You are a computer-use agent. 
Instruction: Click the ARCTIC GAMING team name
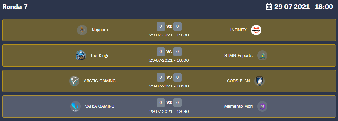click(100, 81)
